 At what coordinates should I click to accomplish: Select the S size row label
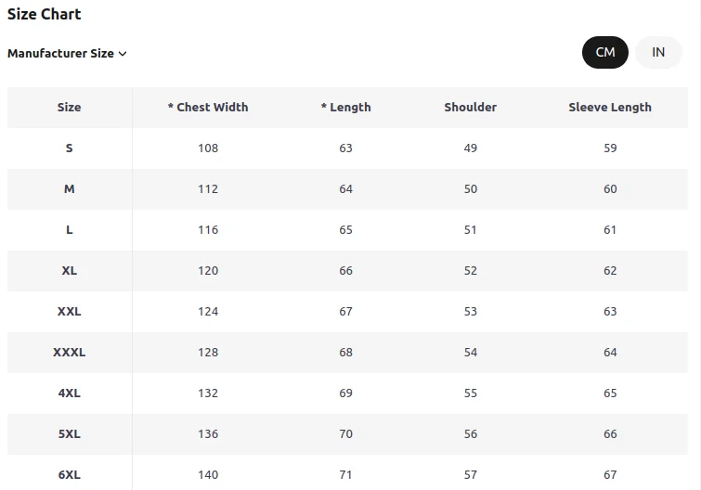pyautogui.click(x=70, y=148)
